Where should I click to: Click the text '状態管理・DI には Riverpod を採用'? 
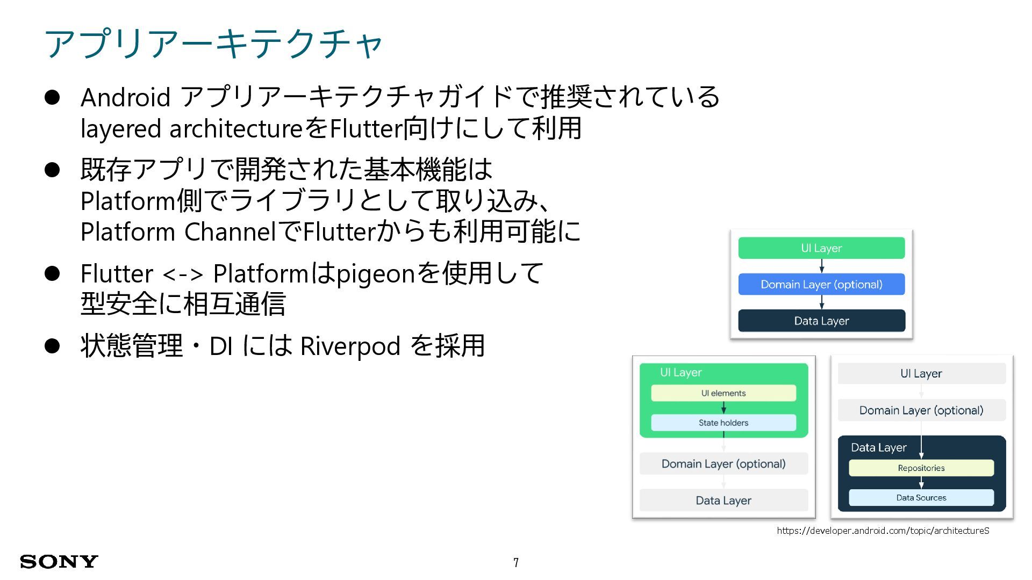[x=283, y=345]
